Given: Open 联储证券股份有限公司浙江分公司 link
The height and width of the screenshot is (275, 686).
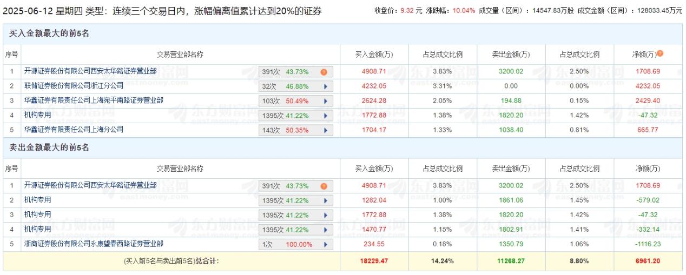Looking at the screenshot, I should 74,86.
